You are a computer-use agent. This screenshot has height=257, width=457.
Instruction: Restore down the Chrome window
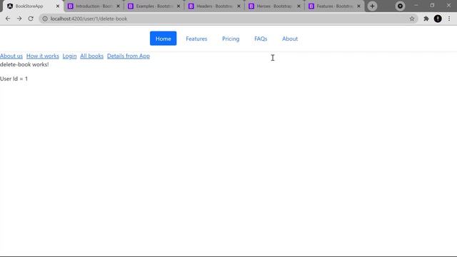pos(432,5)
